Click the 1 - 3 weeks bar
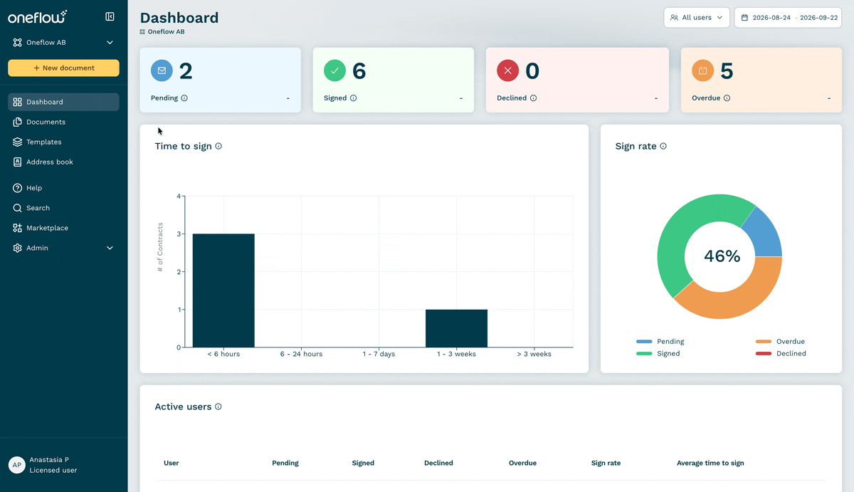The image size is (854, 492). (x=456, y=328)
